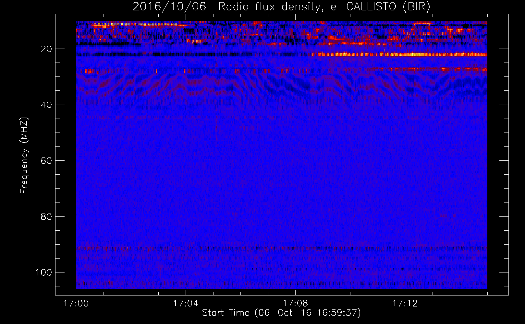Click the 17:00 time tick label
This screenshot has height=324, width=525.
point(76,304)
